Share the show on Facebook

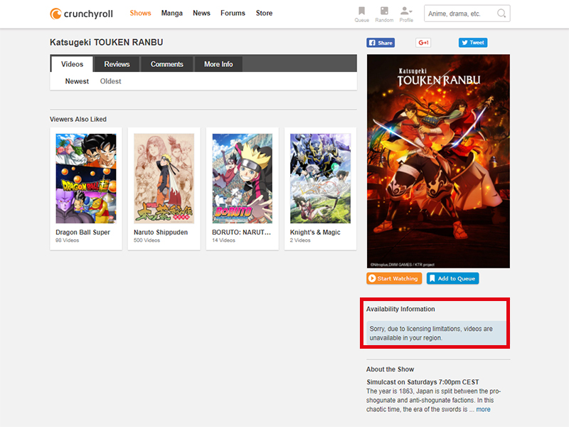pos(381,43)
